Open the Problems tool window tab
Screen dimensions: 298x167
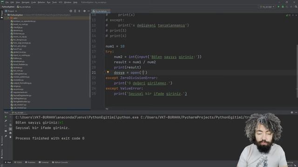click(30, 162)
